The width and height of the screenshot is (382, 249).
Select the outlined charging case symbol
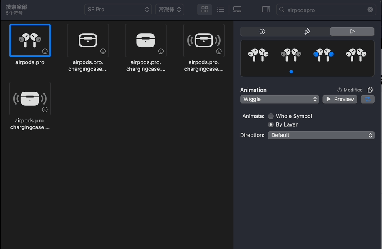tap(88, 40)
